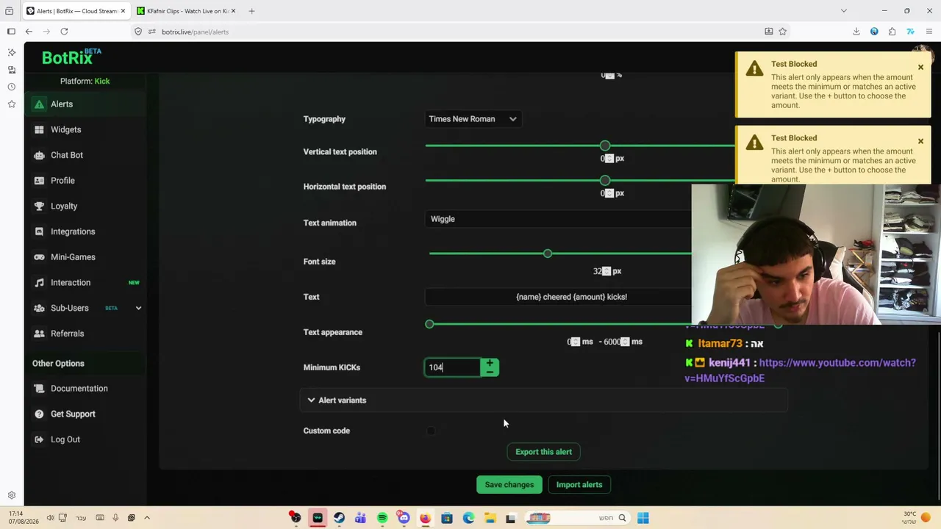
Task: Open the browser downloads icon
Action: coord(856,32)
